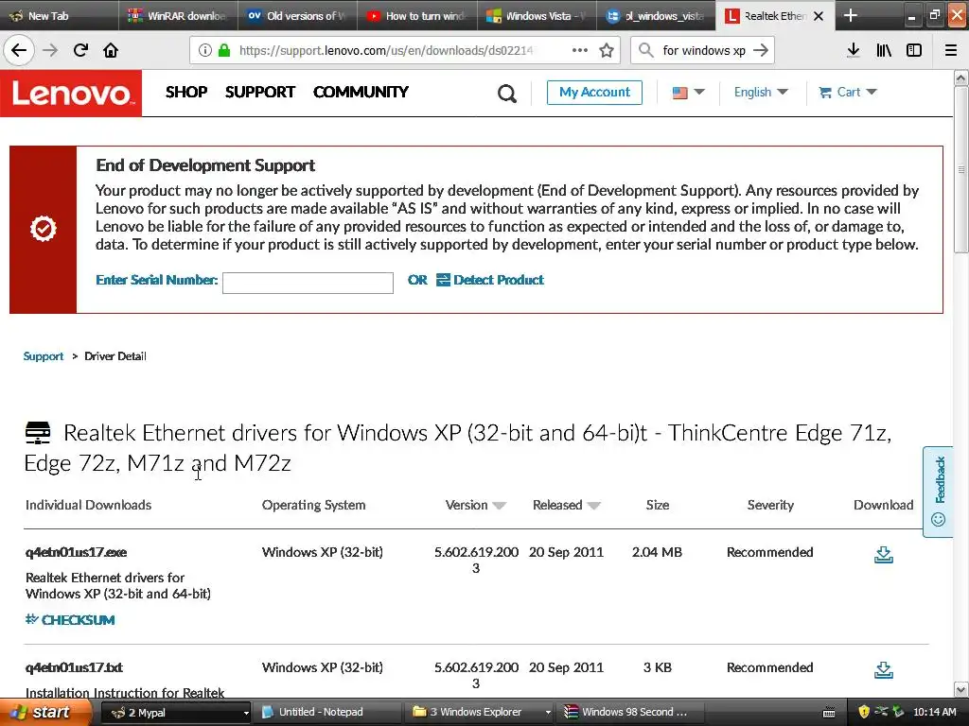Viewport: 969px width, 726px height.
Task: Click the Driver Detail breadcrumb text
Action: (x=115, y=356)
